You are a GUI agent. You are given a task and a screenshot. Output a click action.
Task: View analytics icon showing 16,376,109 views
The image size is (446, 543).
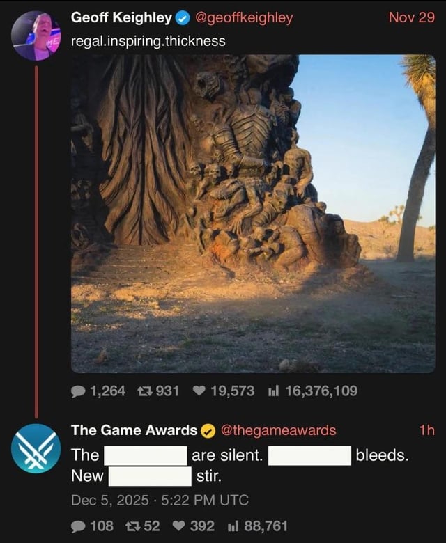tap(273, 391)
